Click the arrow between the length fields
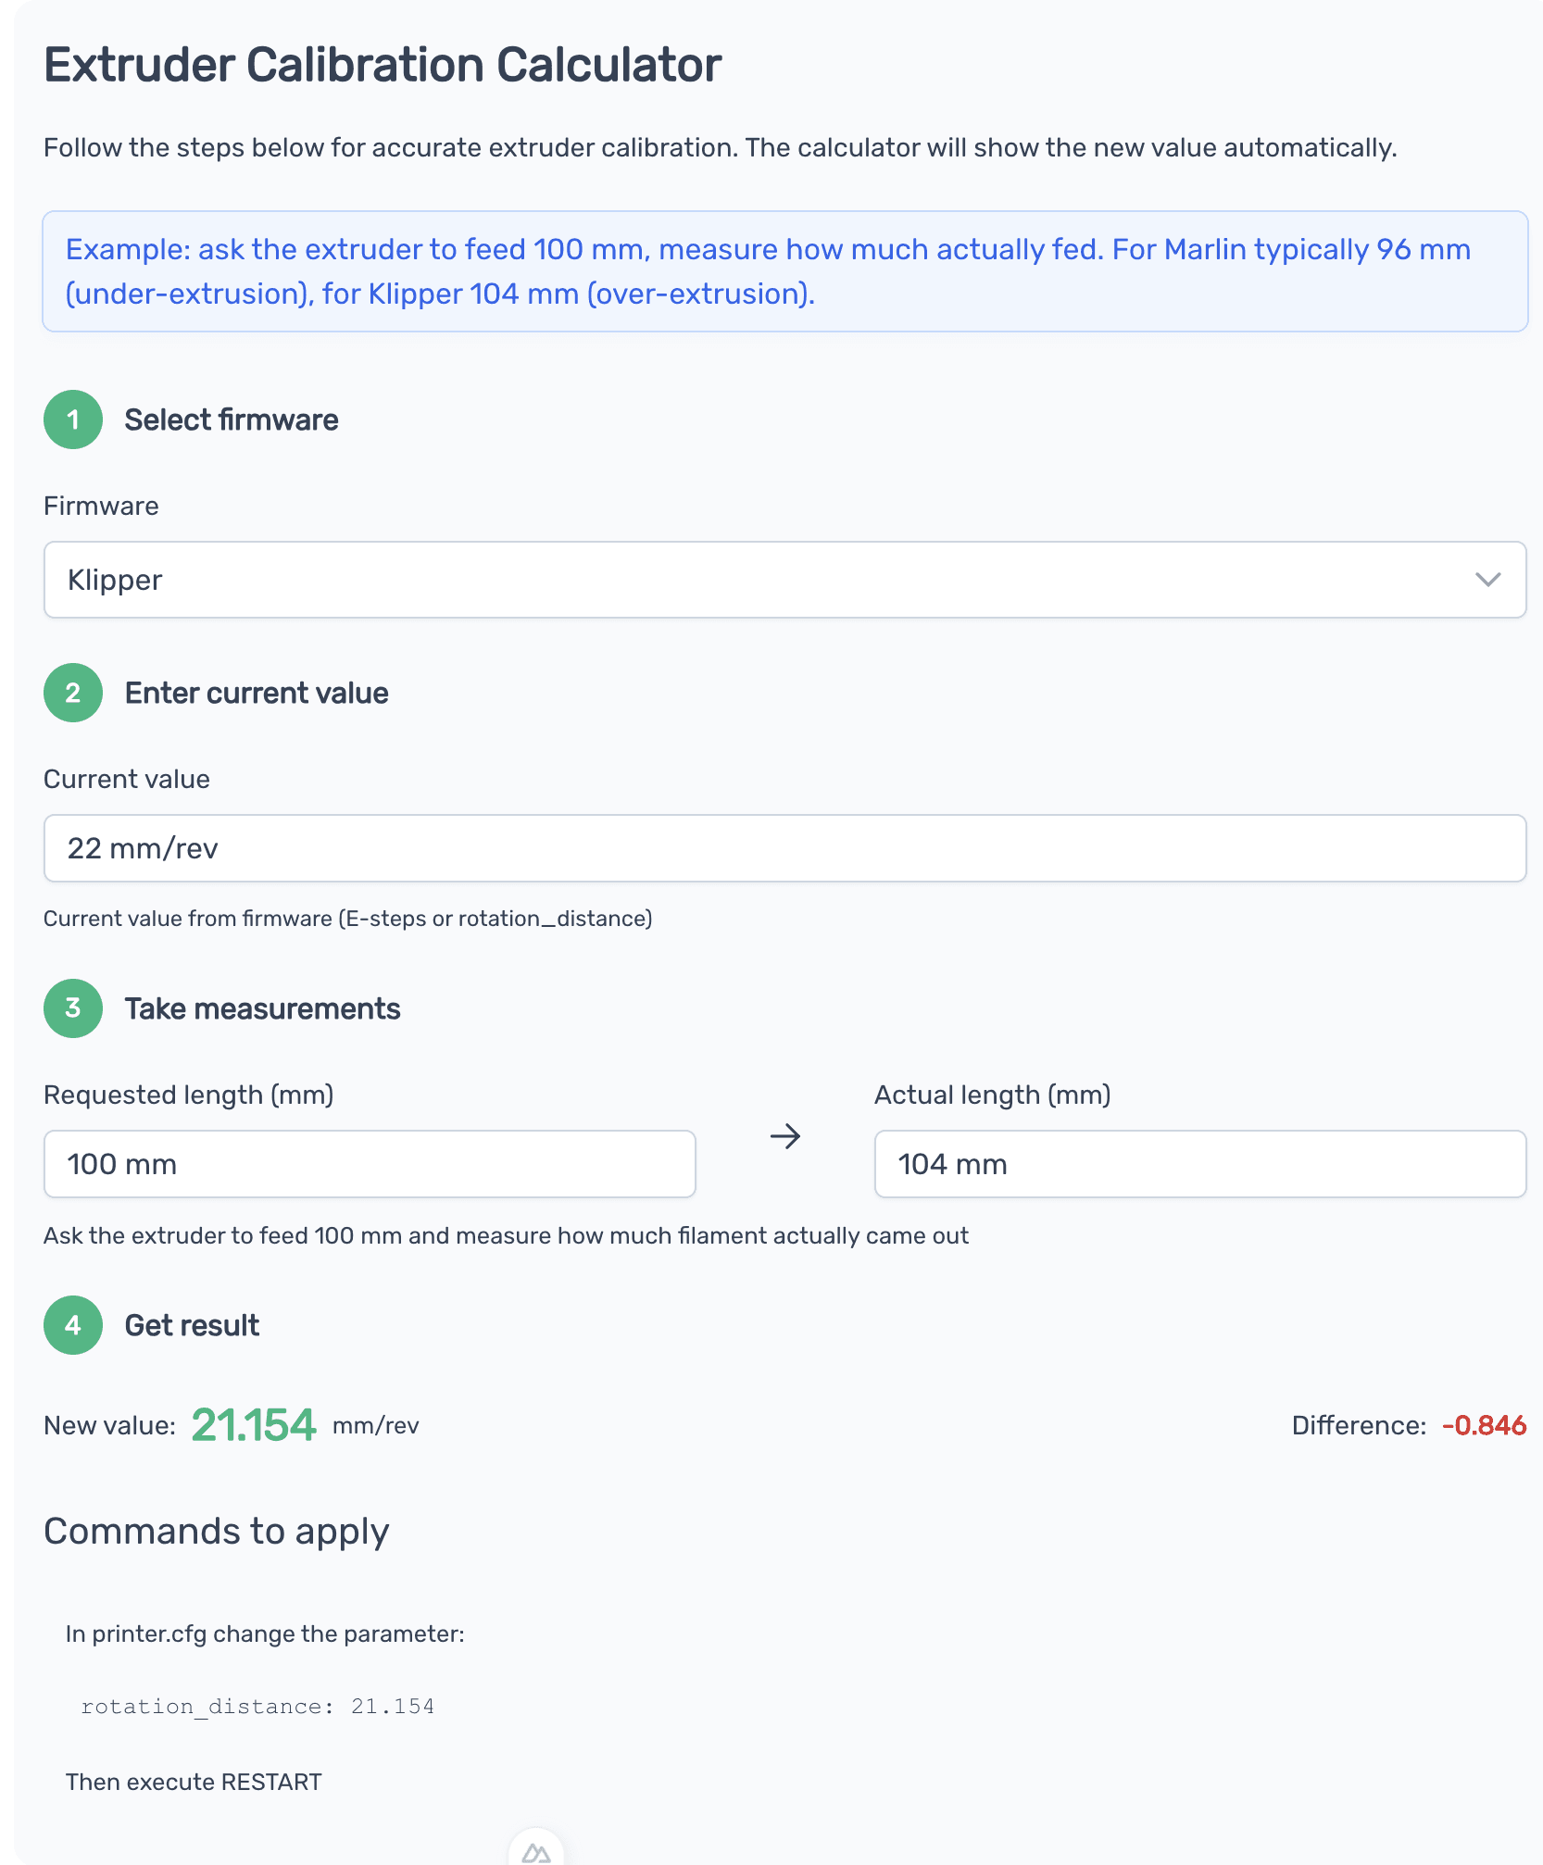This screenshot has width=1543, height=1865. pyautogui.click(x=785, y=1136)
